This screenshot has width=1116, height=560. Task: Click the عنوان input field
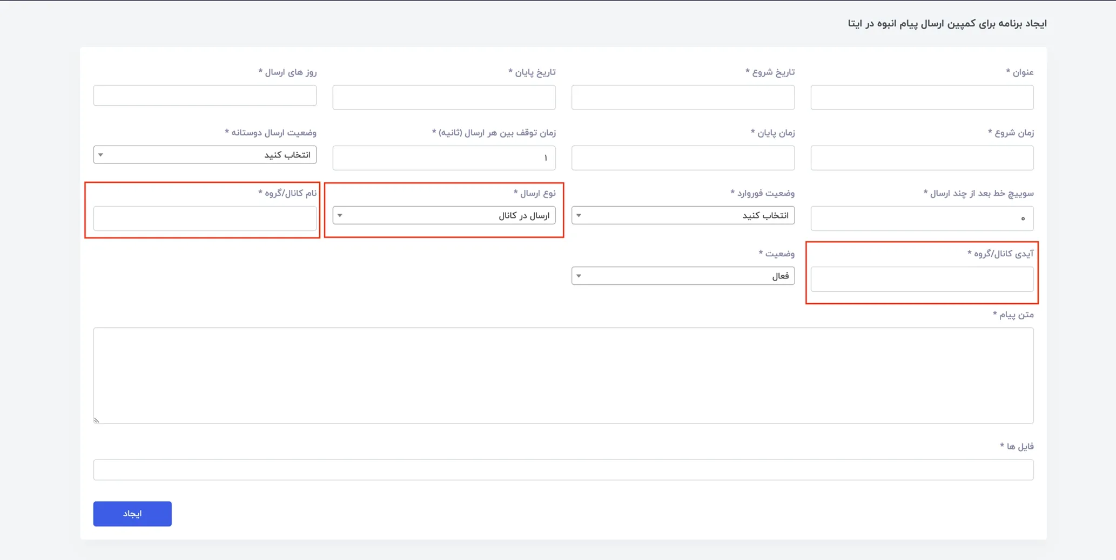point(922,97)
